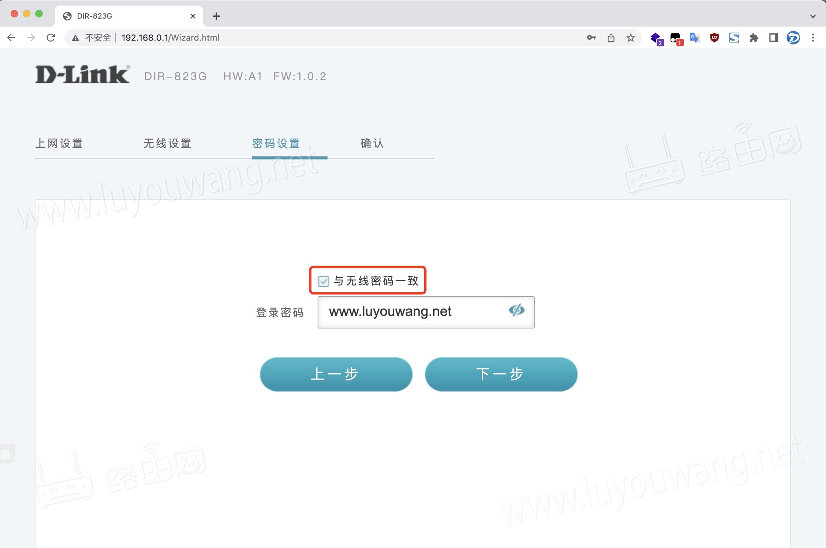826x548 pixels.
Task: Open the uBlock Origin extension
Action: (x=714, y=37)
